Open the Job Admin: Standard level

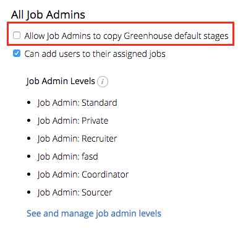[77, 103]
